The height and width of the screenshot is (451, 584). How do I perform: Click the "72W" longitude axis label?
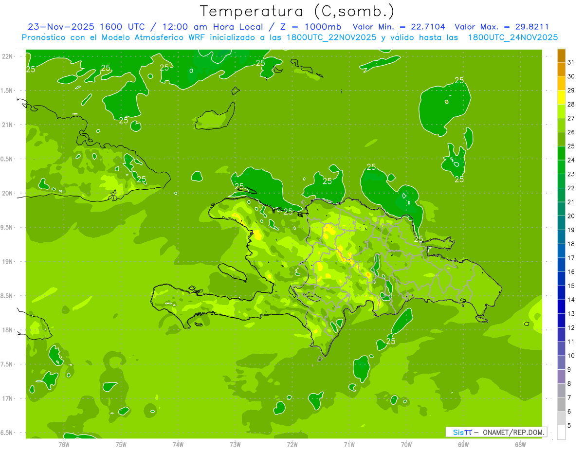[292, 444]
